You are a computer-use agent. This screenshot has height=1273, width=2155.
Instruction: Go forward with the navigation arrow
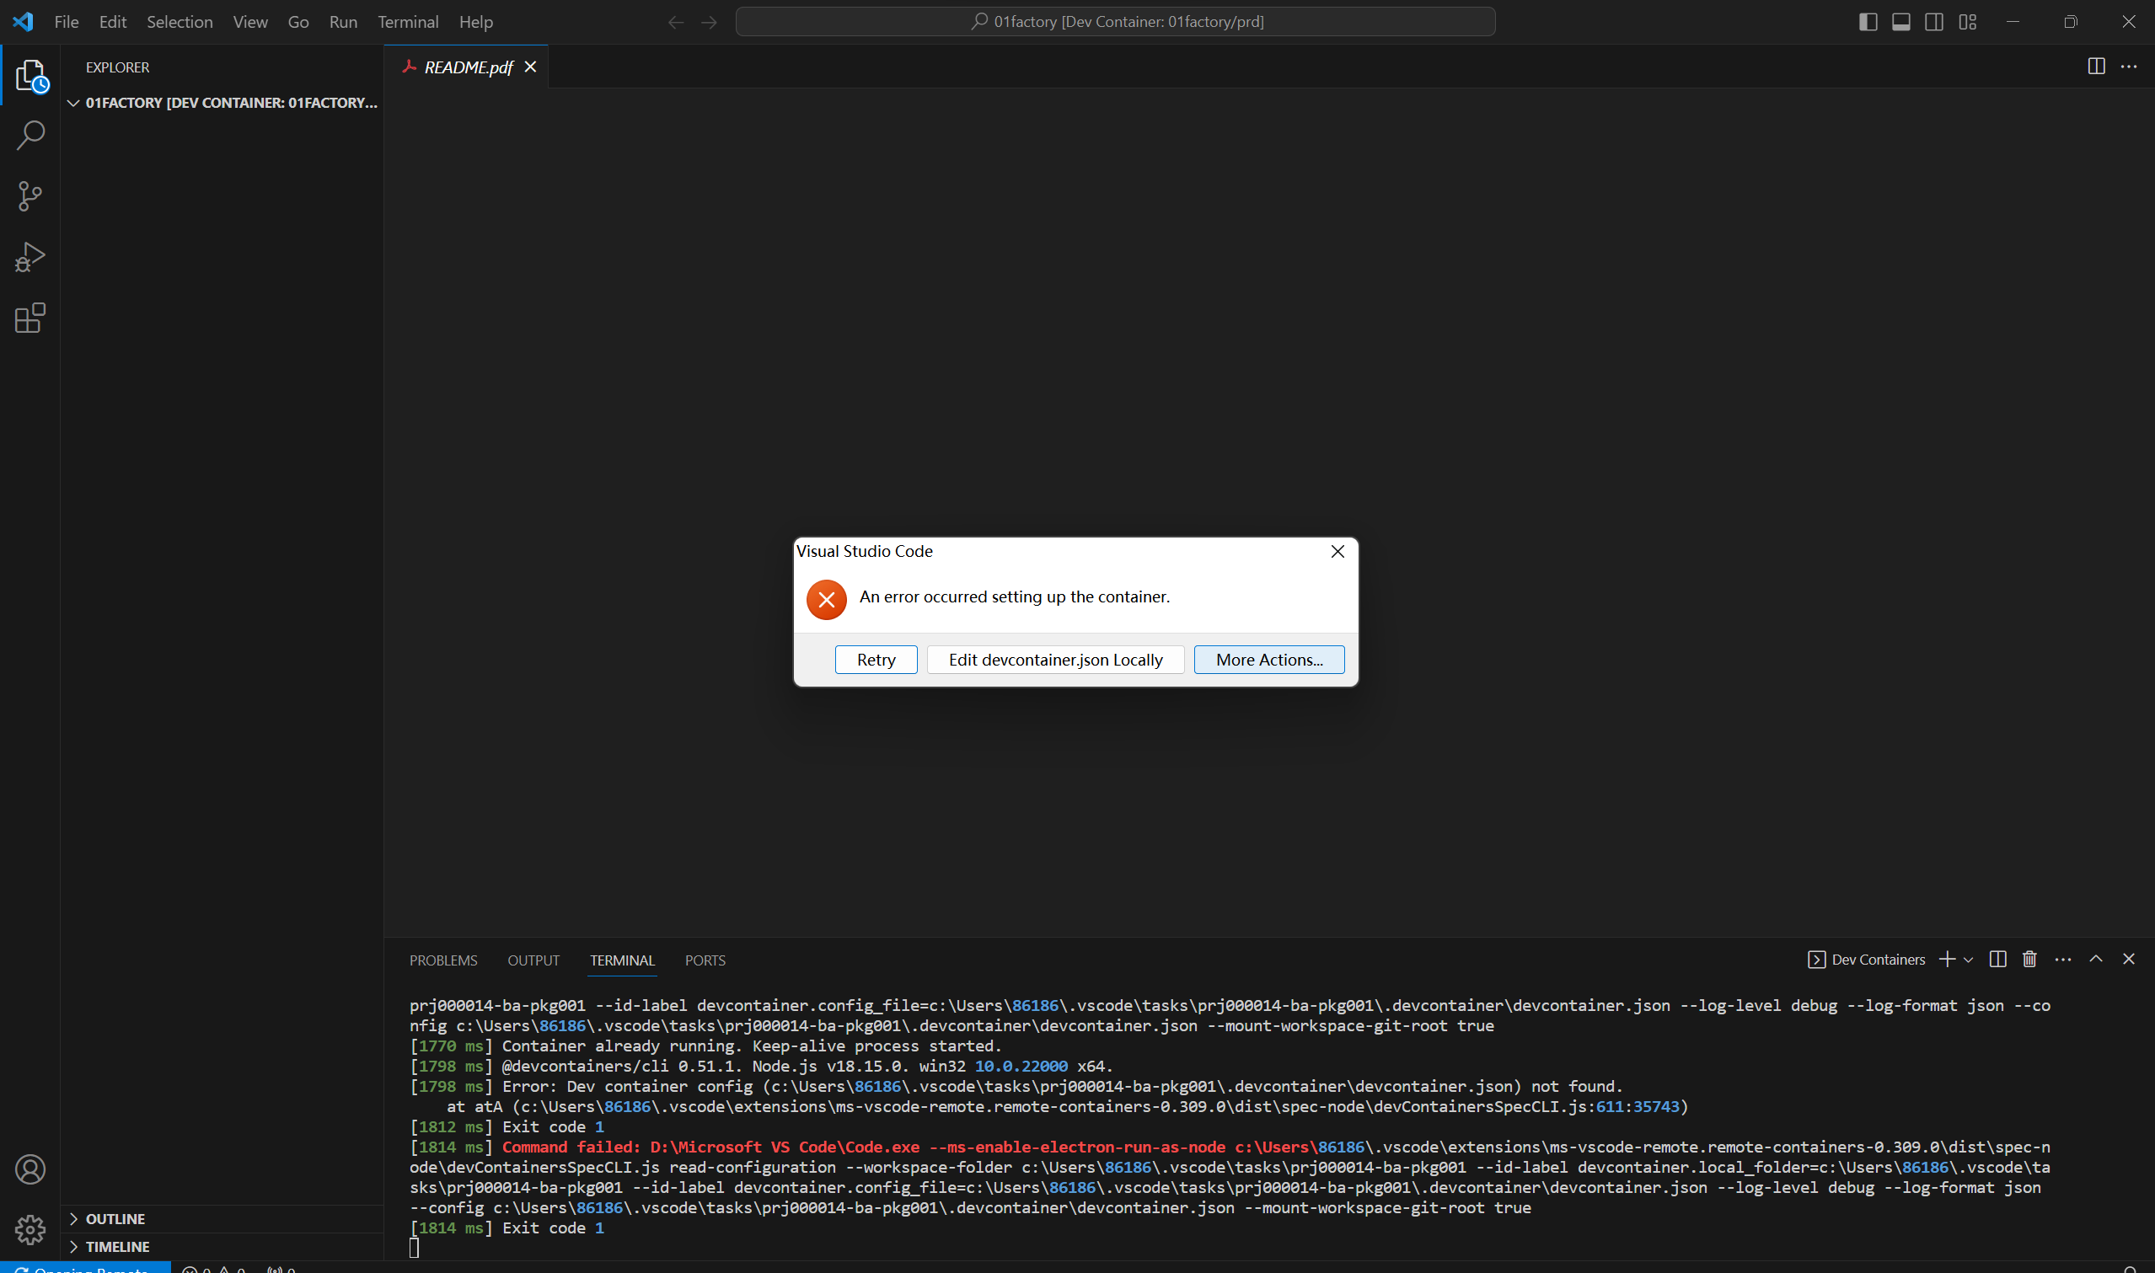coord(709,22)
